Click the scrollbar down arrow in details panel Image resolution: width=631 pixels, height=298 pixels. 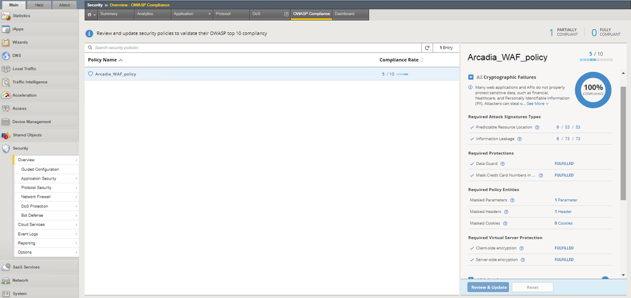623,275
